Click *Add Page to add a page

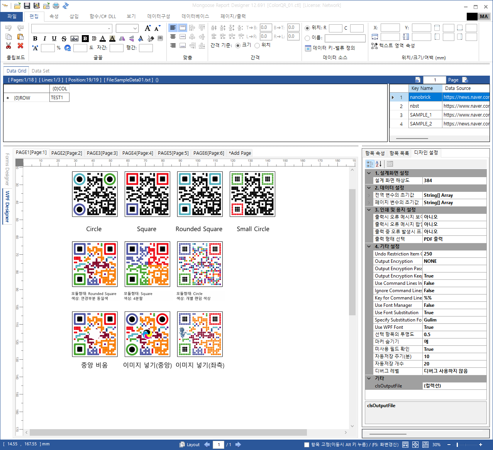coord(240,153)
